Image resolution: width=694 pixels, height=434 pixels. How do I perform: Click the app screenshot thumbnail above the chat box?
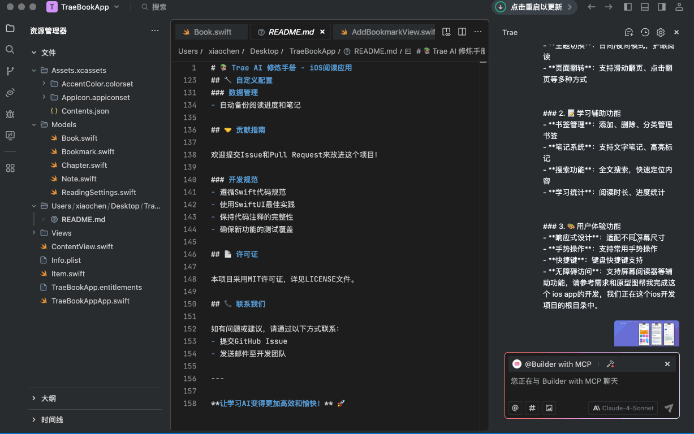[x=646, y=333]
